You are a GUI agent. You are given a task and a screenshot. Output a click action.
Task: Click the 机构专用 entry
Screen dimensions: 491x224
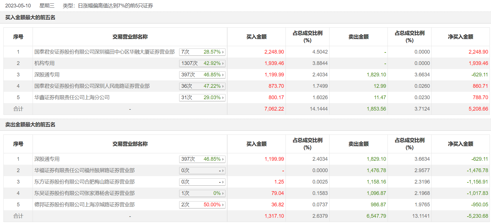coord(44,63)
